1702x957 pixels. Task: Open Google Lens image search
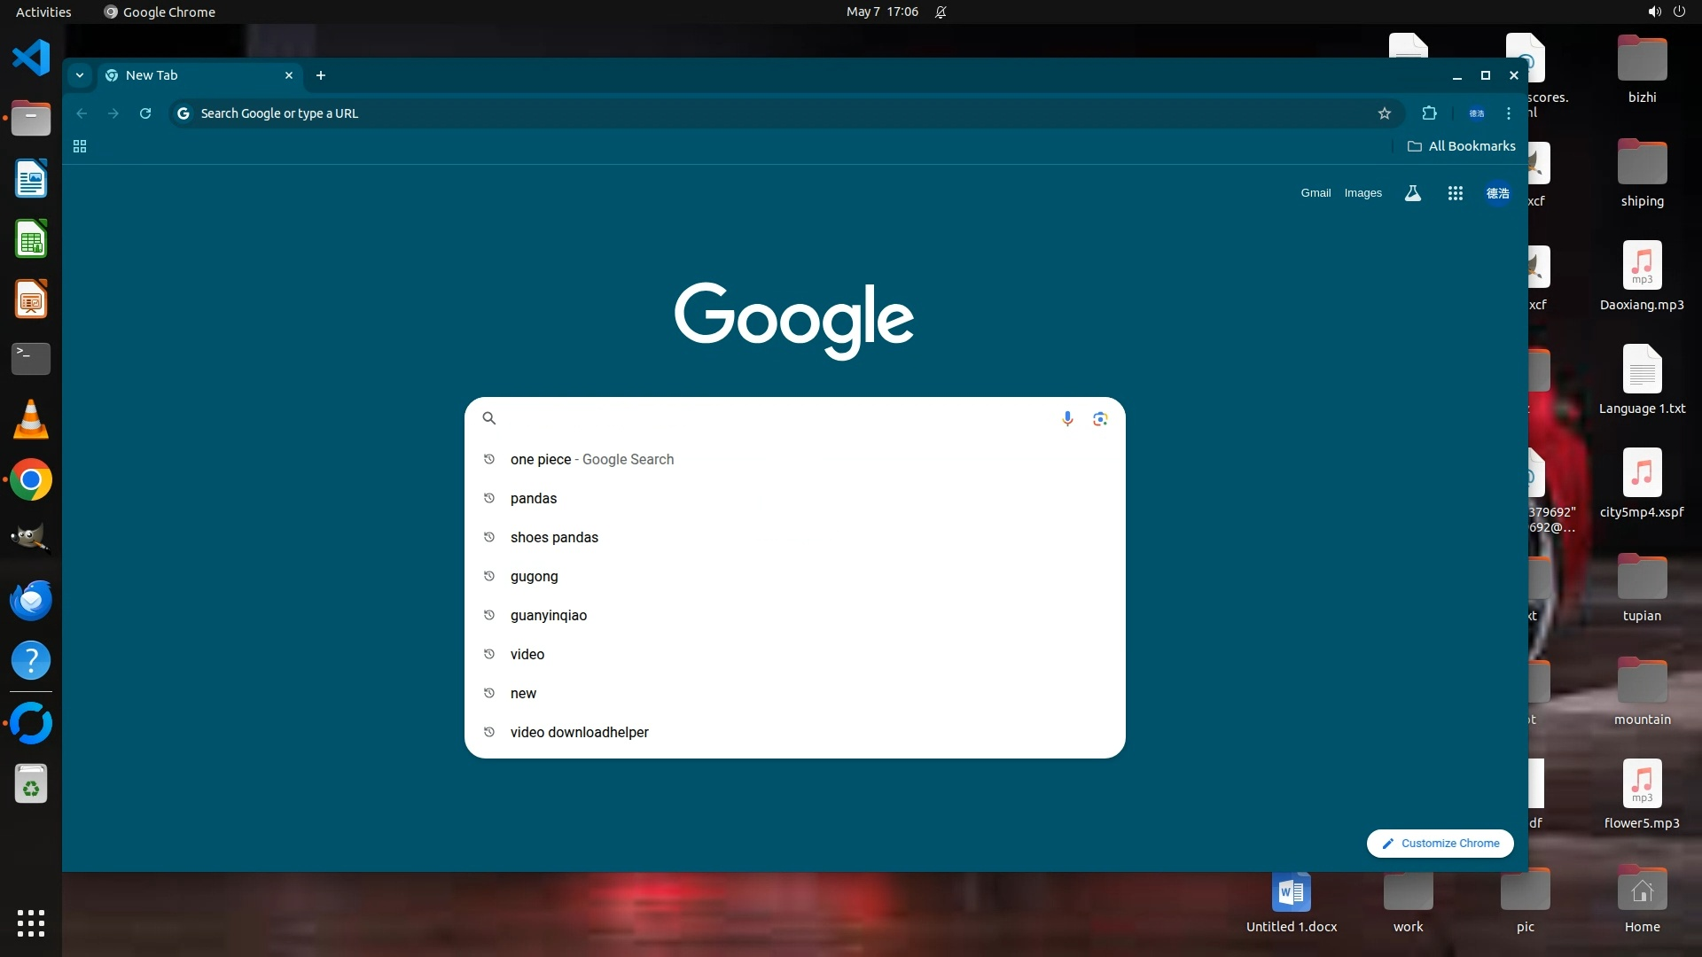(x=1100, y=418)
